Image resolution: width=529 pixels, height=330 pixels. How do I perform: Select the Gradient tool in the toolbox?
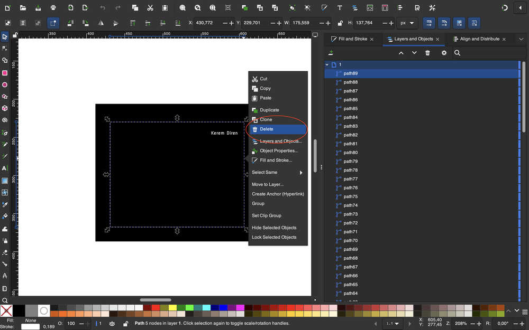5,181
